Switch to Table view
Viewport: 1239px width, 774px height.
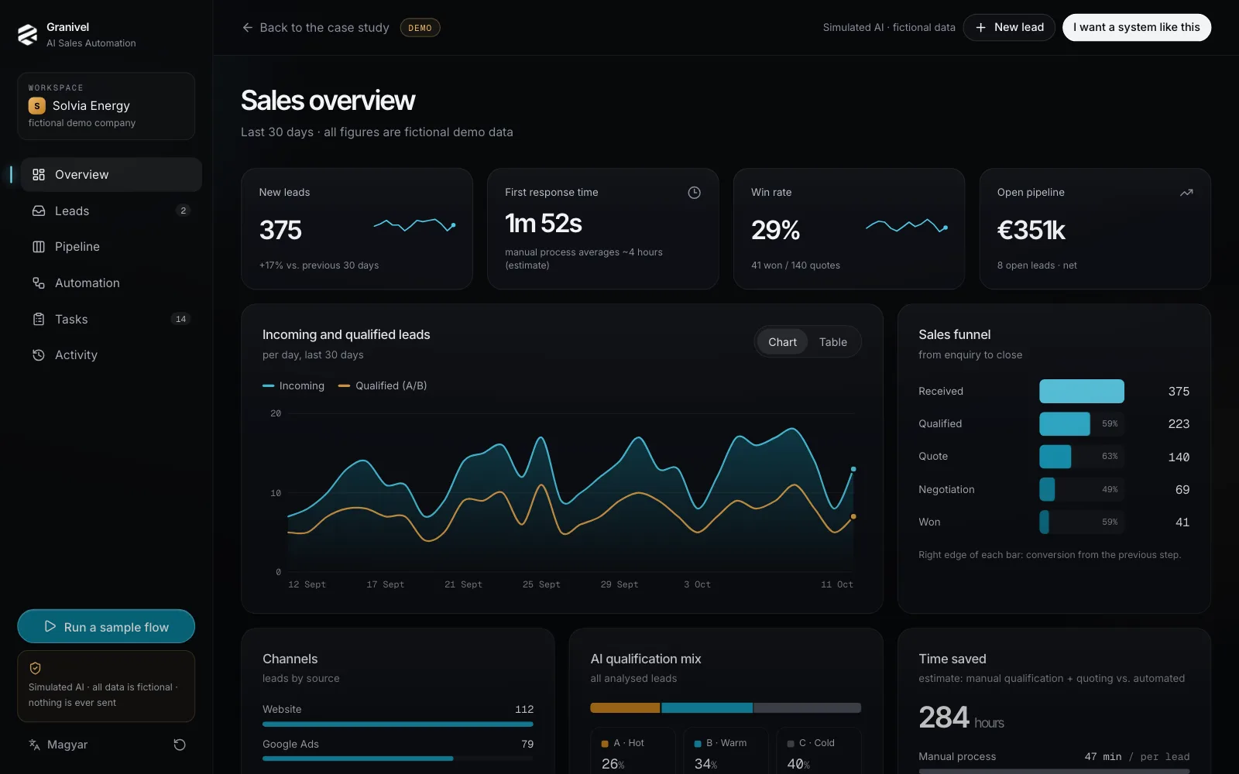833,342
